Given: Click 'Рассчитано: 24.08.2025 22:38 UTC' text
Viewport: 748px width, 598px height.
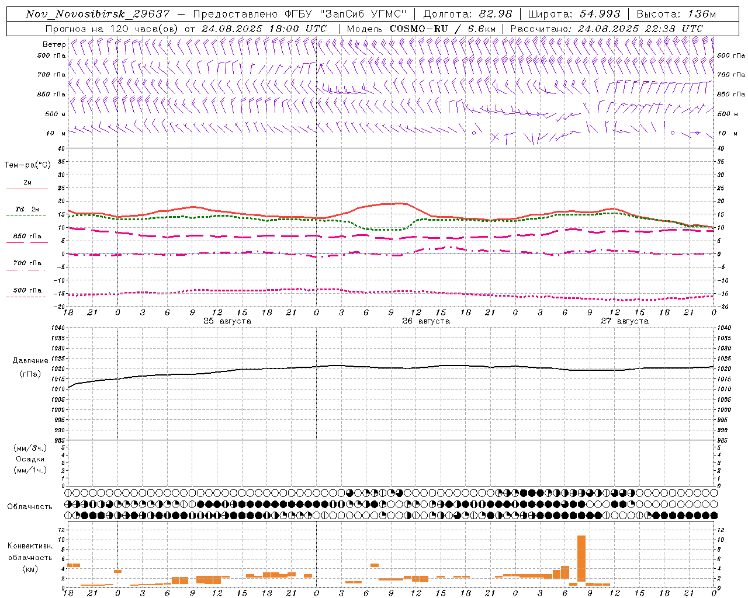Looking at the screenshot, I should (x=607, y=29).
